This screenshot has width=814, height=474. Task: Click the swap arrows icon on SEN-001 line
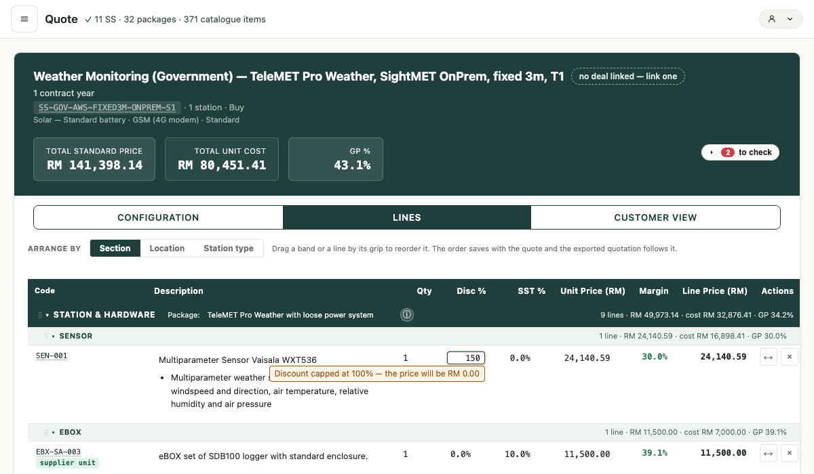pyautogui.click(x=768, y=357)
